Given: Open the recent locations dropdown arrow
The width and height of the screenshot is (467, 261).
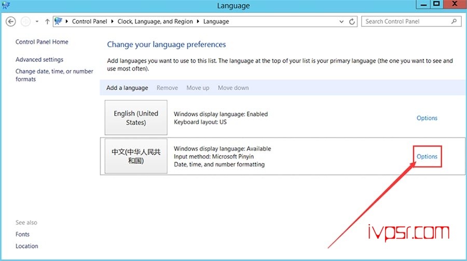Looking at the screenshot, I should click(37, 21).
